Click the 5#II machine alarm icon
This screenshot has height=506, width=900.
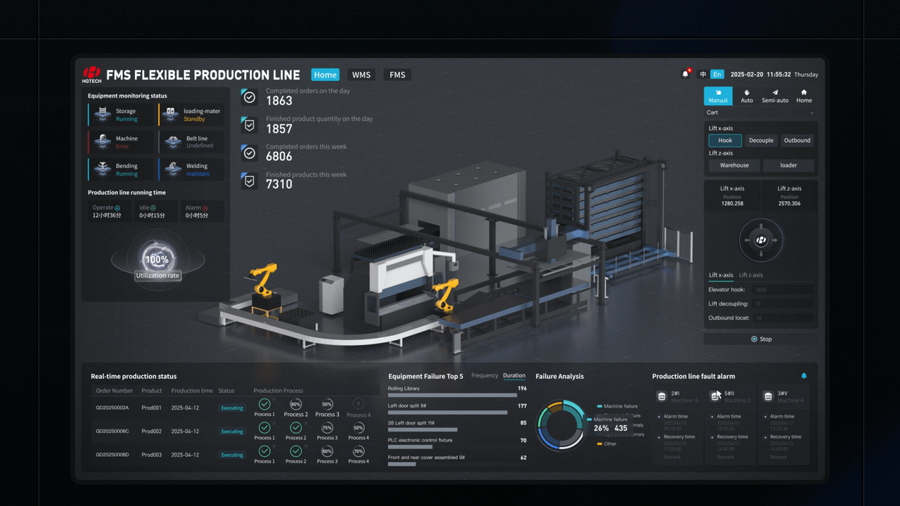(x=715, y=396)
